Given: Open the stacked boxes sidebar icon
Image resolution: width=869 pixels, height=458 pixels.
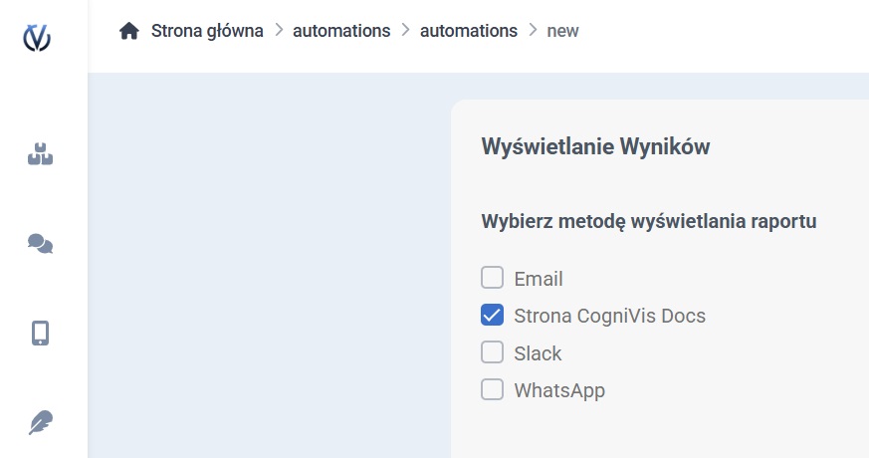Looking at the screenshot, I should pyautogui.click(x=40, y=154).
